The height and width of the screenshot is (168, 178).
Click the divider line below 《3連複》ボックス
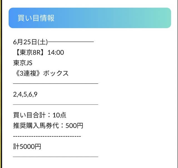point(56,83)
